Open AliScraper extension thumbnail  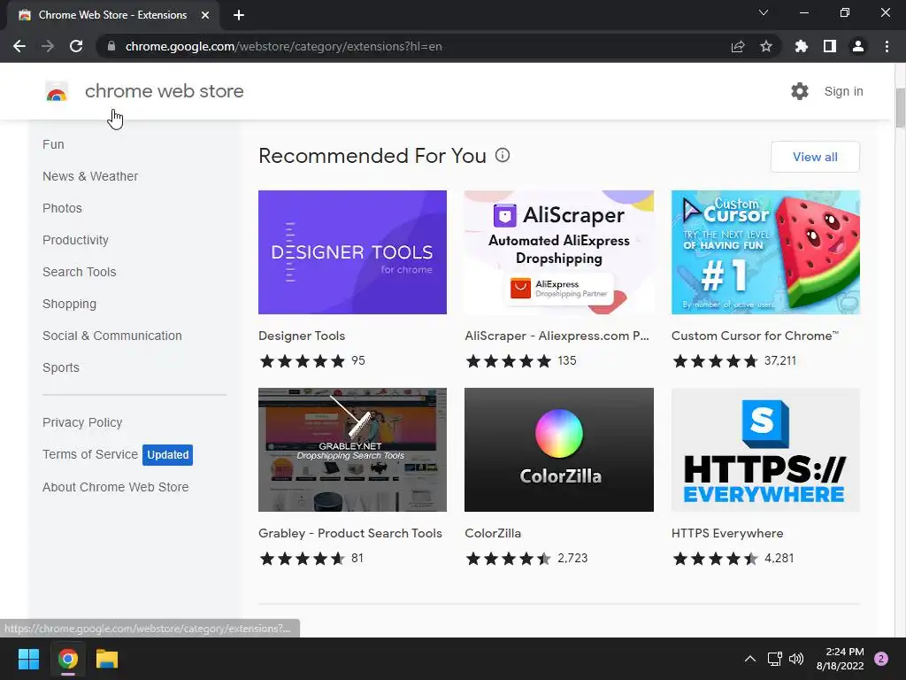pyautogui.click(x=559, y=252)
